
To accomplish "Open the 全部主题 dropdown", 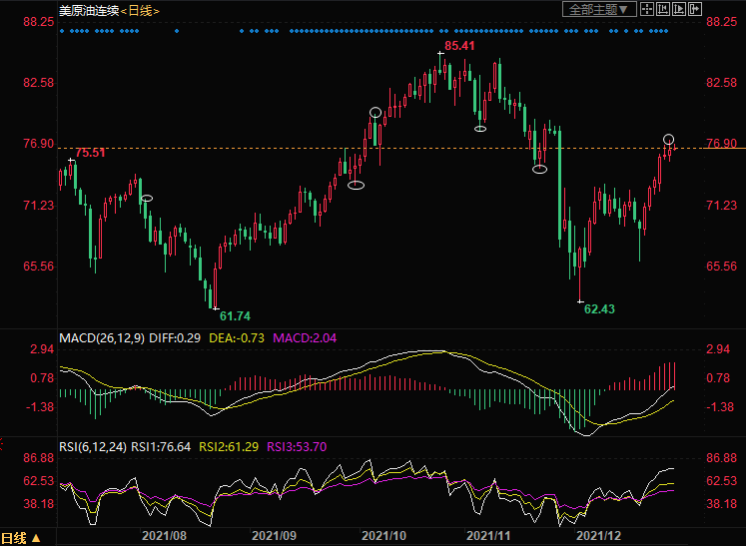I will [x=599, y=9].
